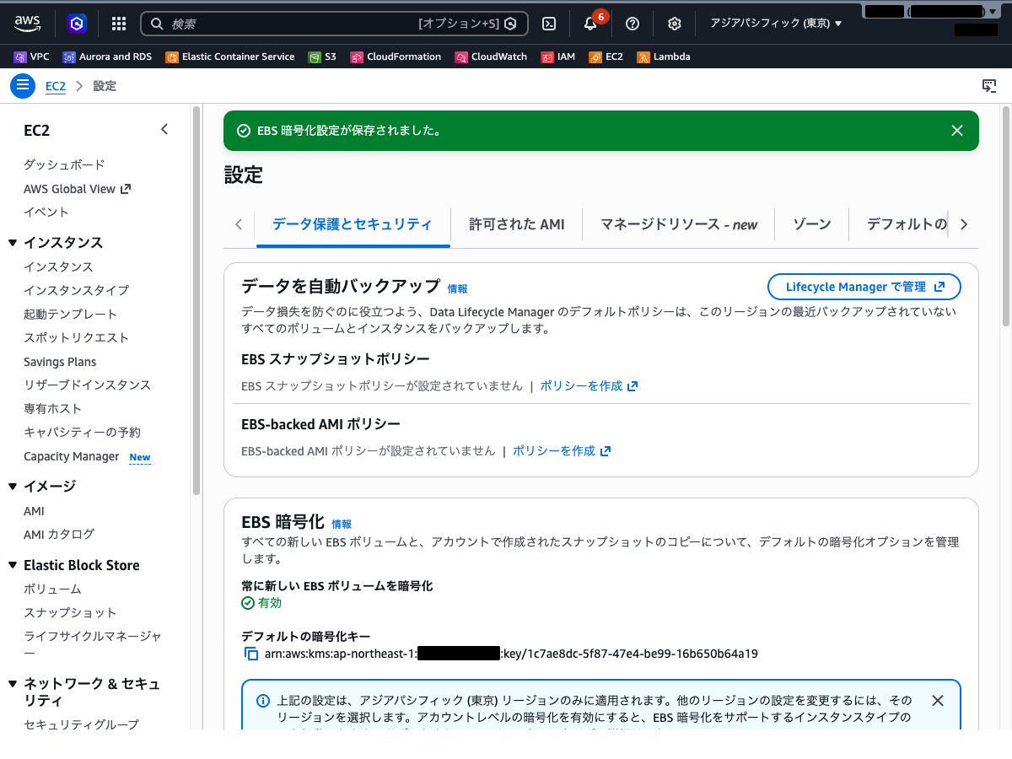Open the panel icon at the breadcrumb's right
This screenshot has height=759, width=1012.
(990, 86)
